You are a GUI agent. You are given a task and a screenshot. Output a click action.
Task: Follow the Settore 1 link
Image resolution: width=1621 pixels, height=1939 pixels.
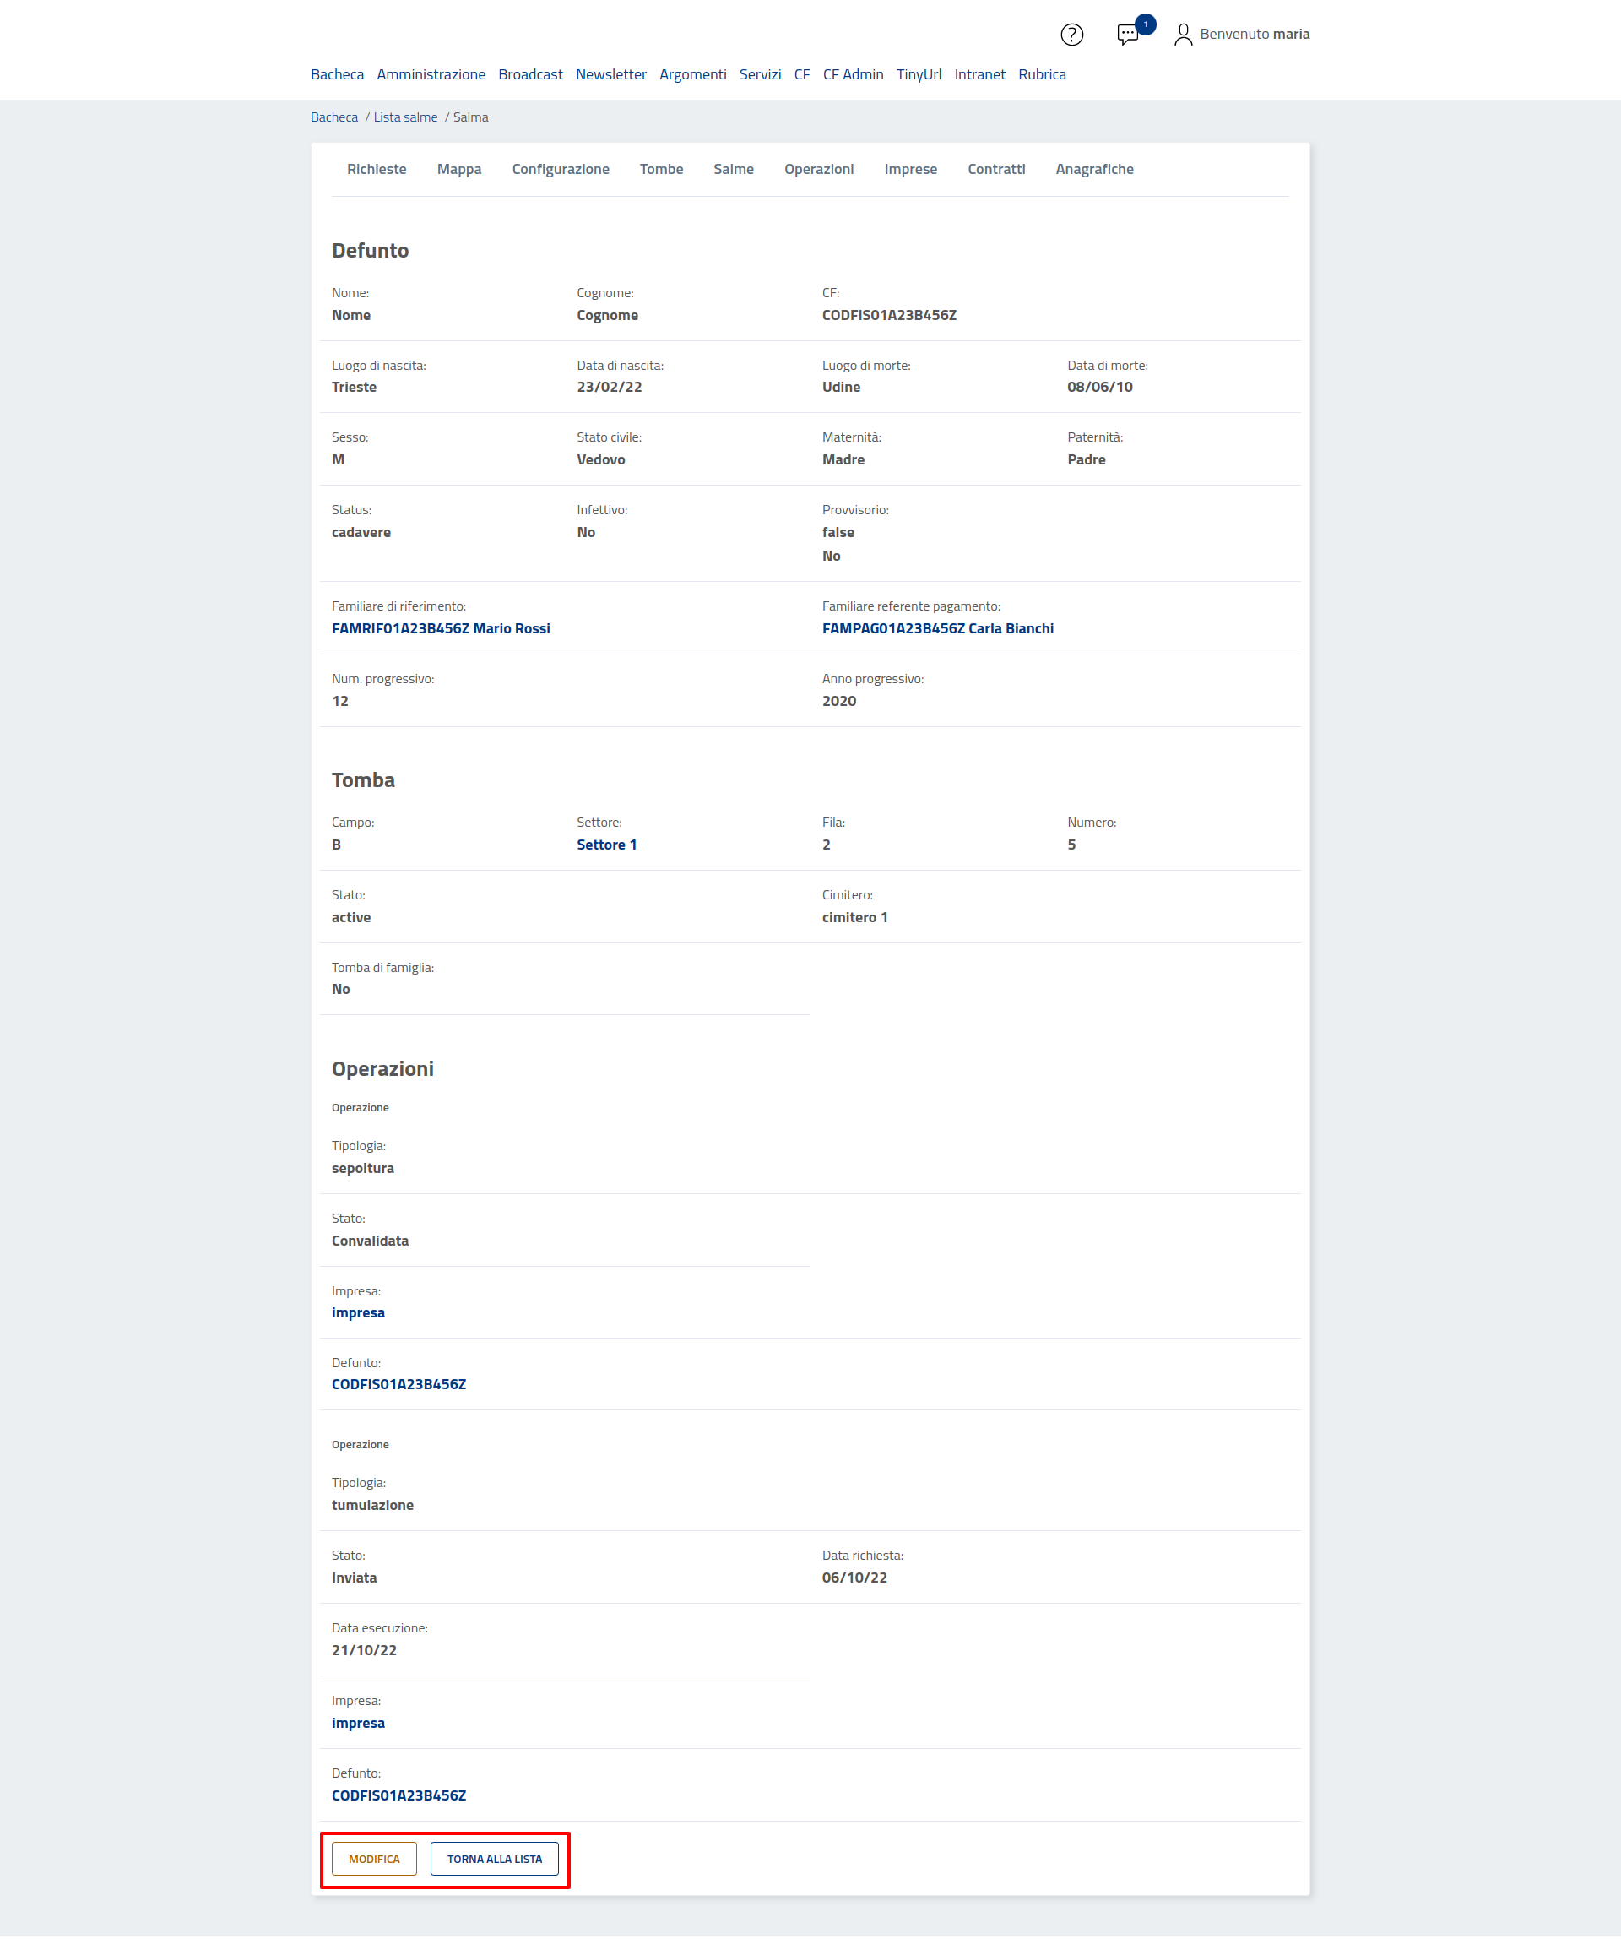coord(605,845)
